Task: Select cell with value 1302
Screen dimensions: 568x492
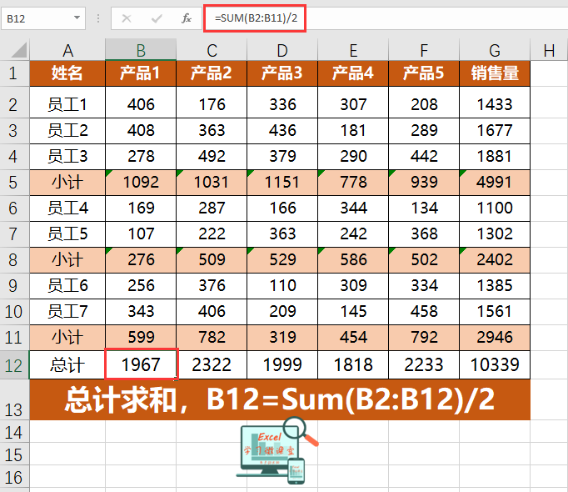Action: 495,234
